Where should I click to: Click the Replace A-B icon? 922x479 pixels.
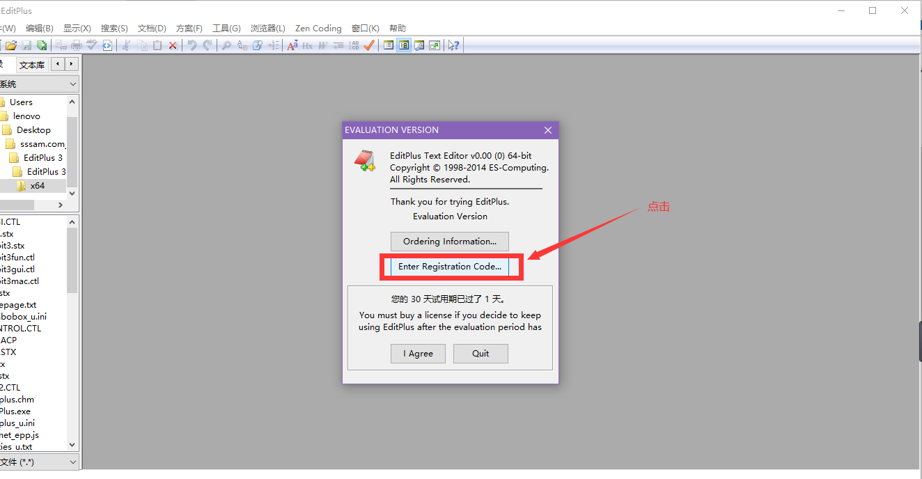[242, 45]
